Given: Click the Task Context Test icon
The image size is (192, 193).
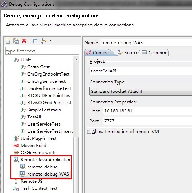Looking at the screenshot, I should [16, 189].
